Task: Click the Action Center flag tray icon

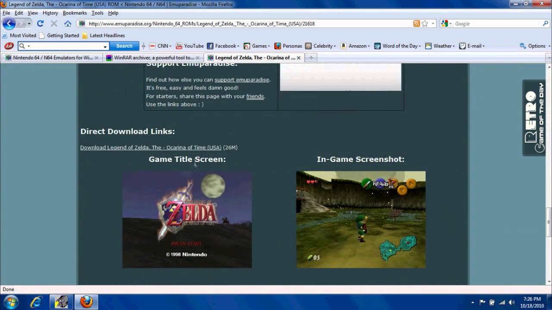Action: click(483, 302)
